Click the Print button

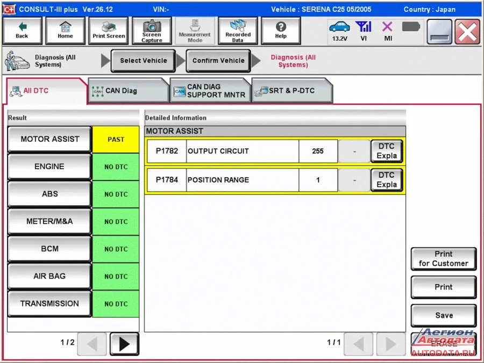coord(444,287)
